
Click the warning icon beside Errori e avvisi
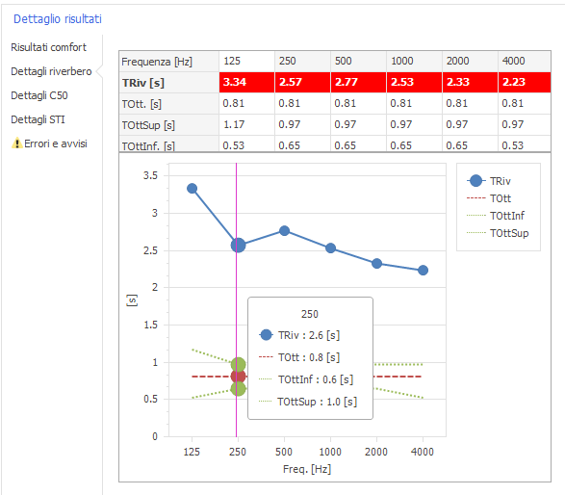(x=16, y=143)
